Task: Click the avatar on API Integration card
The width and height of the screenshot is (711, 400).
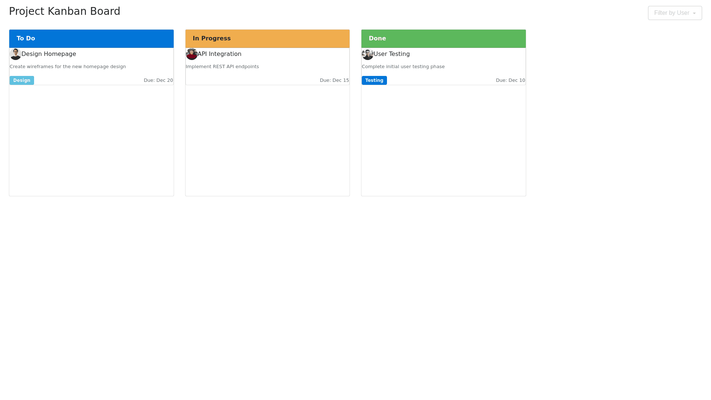Action: click(192, 54)
